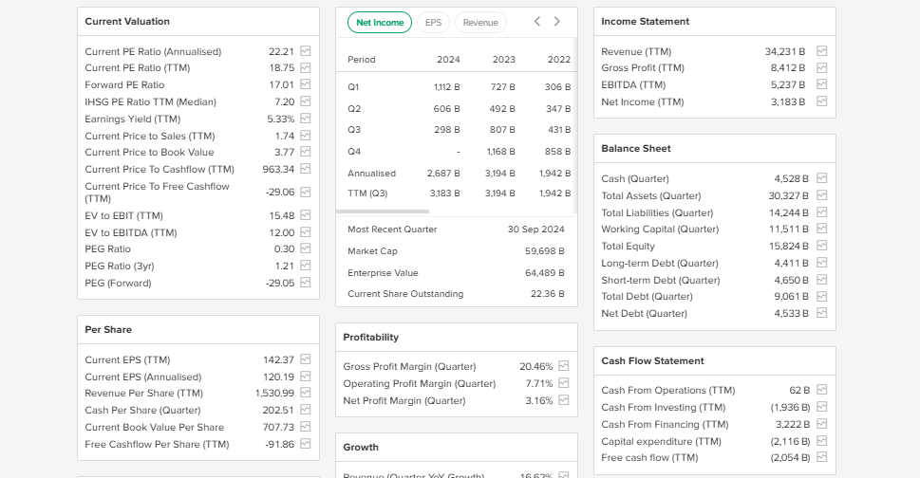Open chart icon for Revenue (TTM) in Income Statement
Viewport: 920px width, 478px height.
822,51
